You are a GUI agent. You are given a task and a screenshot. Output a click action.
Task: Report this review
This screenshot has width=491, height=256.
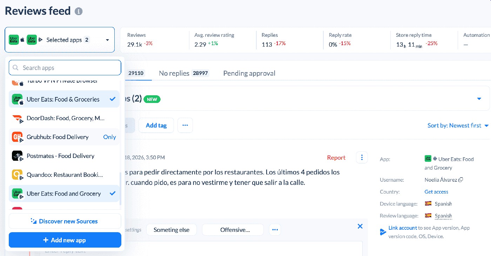coord(336,158)
